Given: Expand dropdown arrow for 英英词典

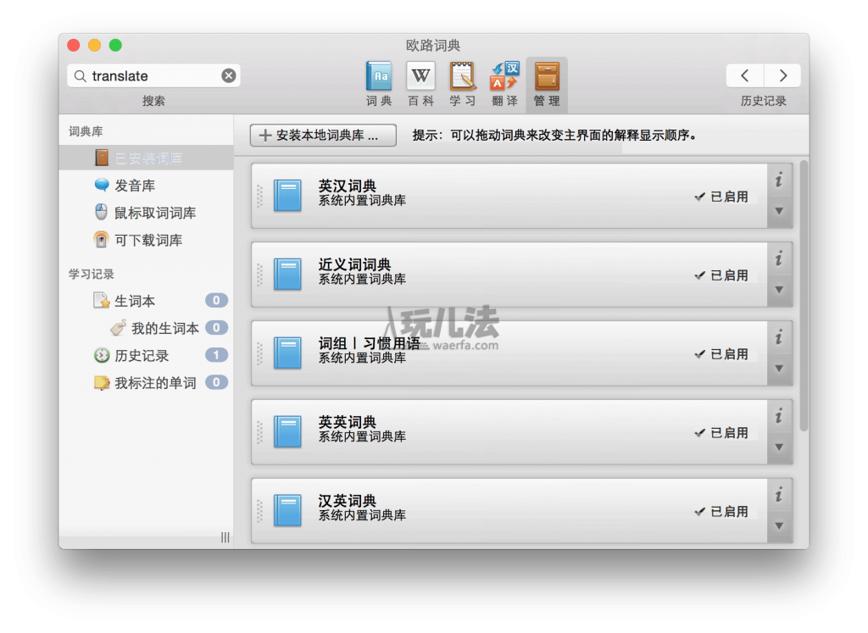Looking at the screenshot, I should click(x=780, y=447).
